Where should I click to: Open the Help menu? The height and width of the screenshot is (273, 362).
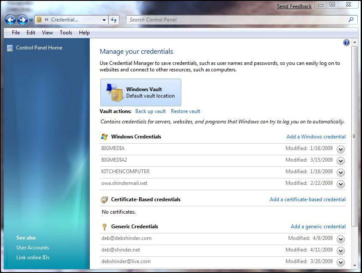point(84,33)
